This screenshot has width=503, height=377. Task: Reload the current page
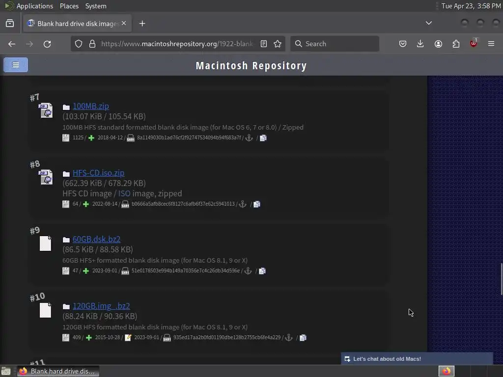click(47, 44)
